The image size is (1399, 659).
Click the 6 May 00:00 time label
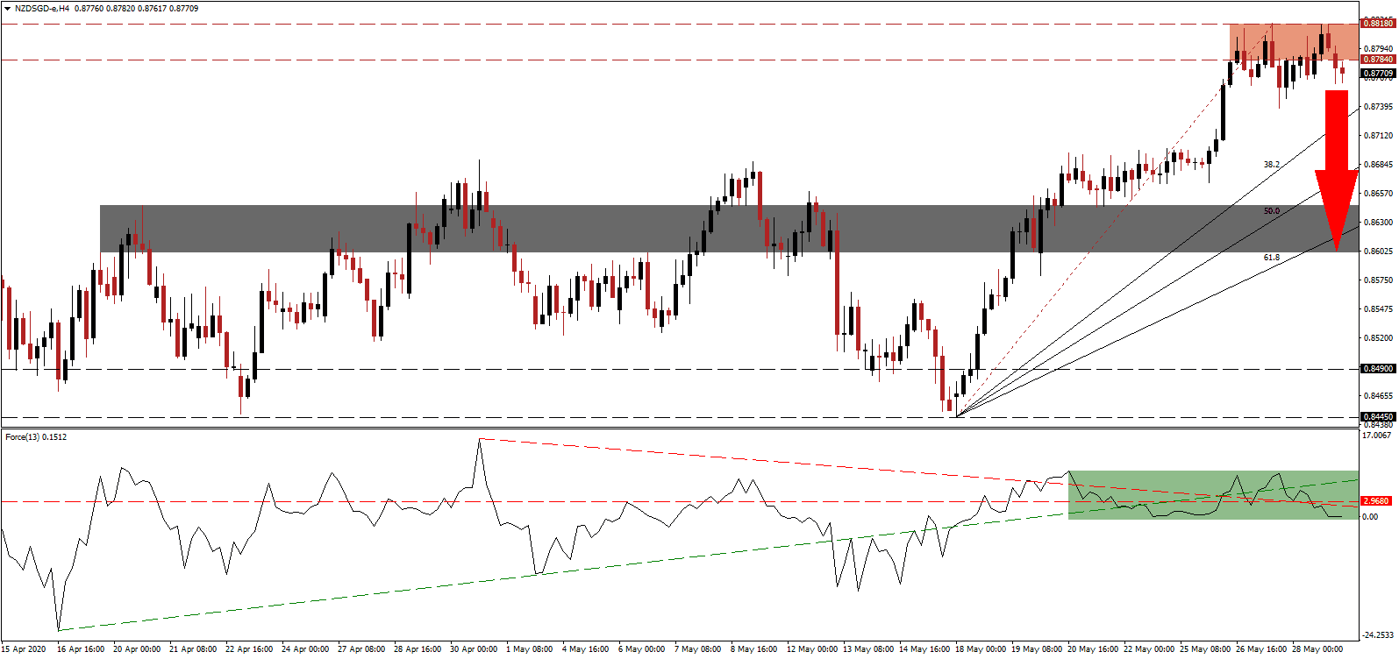click(642, 649)
